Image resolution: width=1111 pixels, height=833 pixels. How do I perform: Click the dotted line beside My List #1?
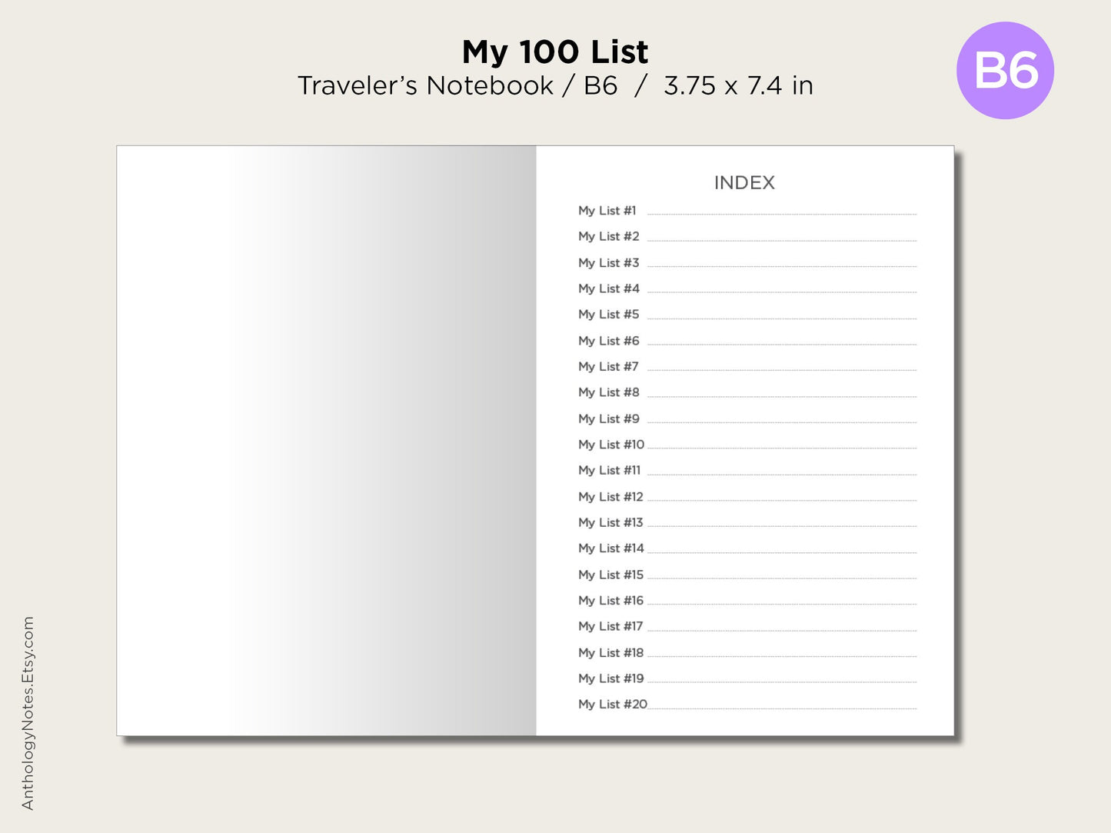coord(782,215)
